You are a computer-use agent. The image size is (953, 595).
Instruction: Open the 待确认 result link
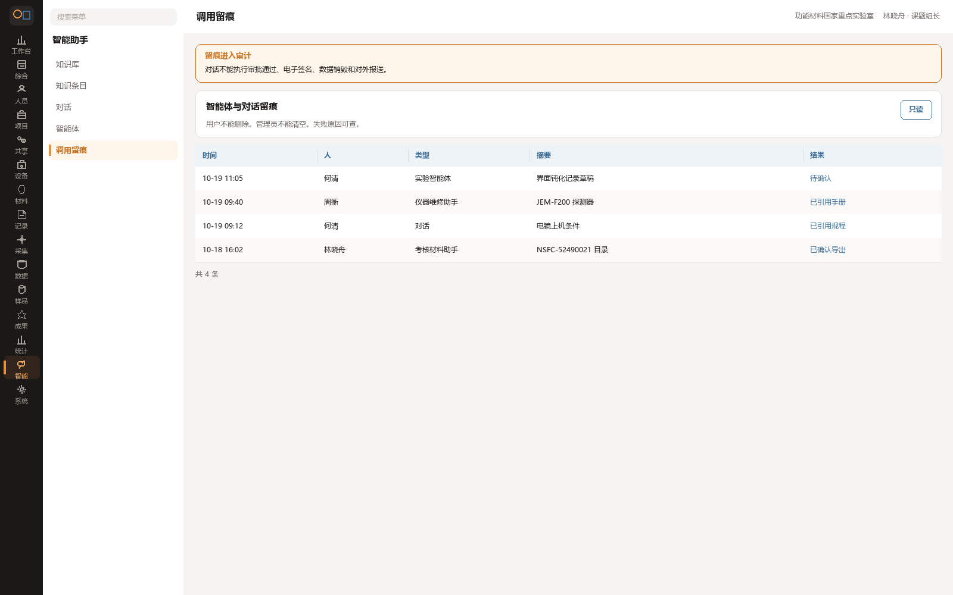tap(820, 178)
